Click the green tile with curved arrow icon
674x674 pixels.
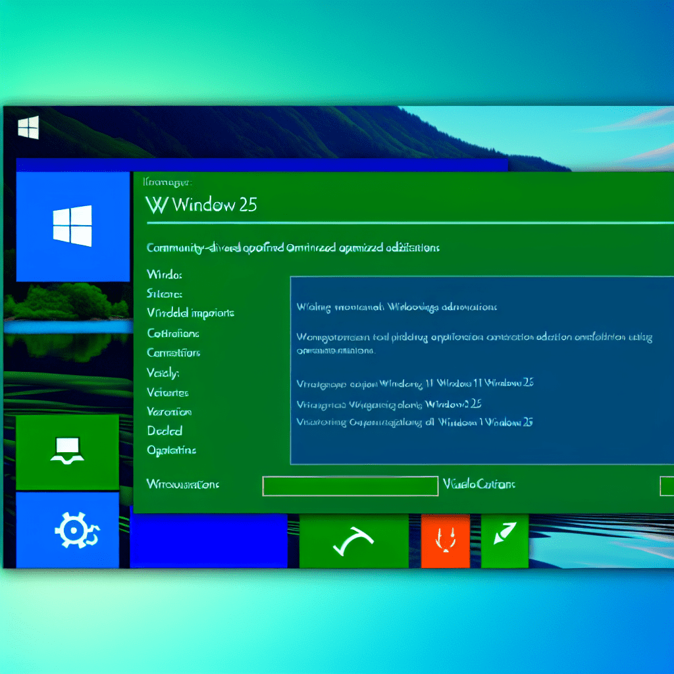[x=353, y=540]
